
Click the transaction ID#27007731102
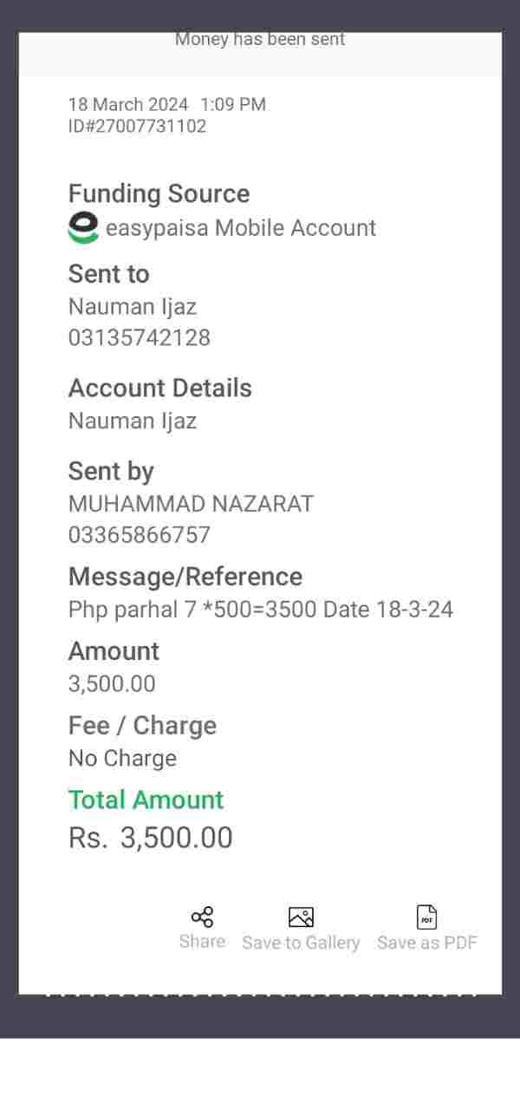click(x=137, y=127)
